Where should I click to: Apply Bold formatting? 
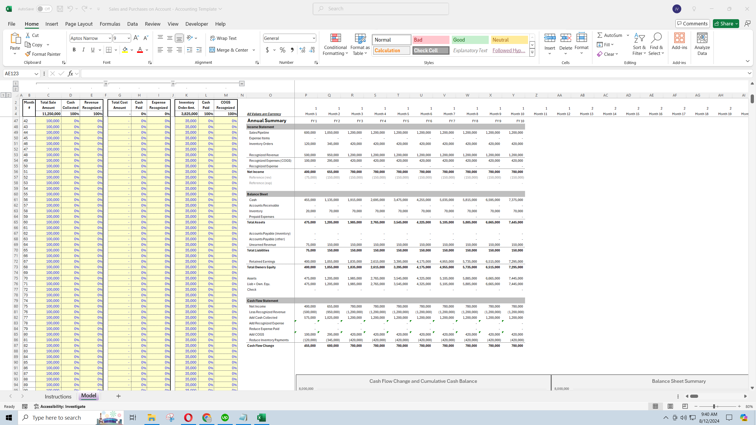[74, 50]
